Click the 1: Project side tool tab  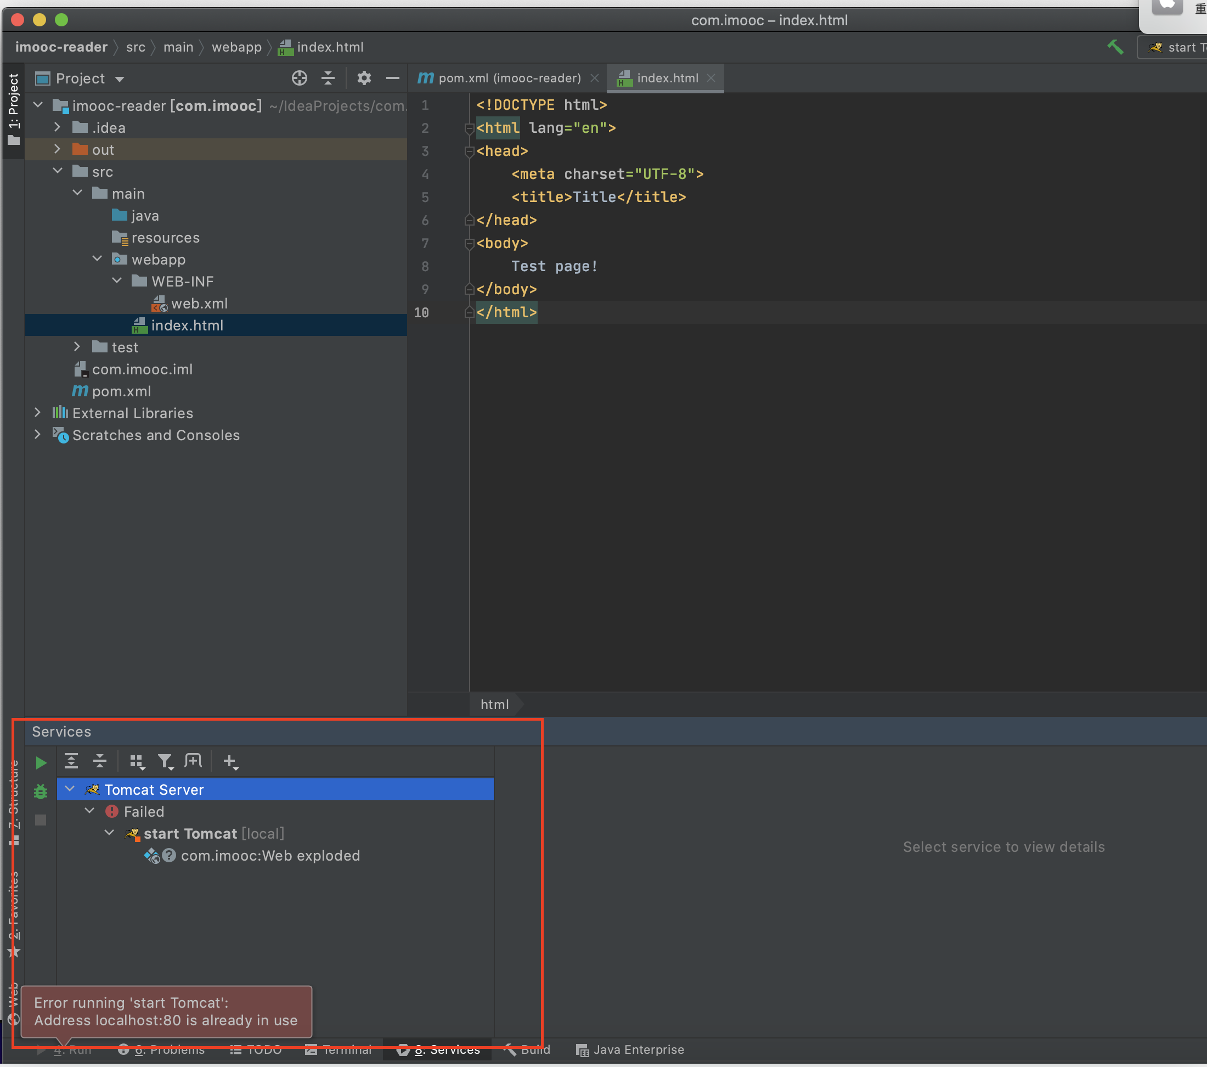click(x=13, y=109)
